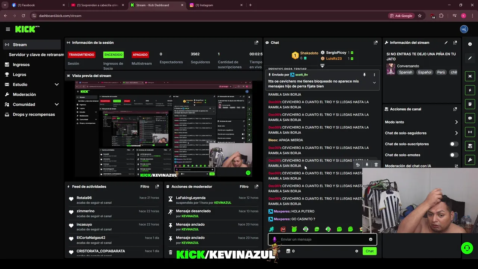Pin the hovered Doc00 chat message
Image resolution: width=478 pixels, height=269 pixels.
pos(367,165)
